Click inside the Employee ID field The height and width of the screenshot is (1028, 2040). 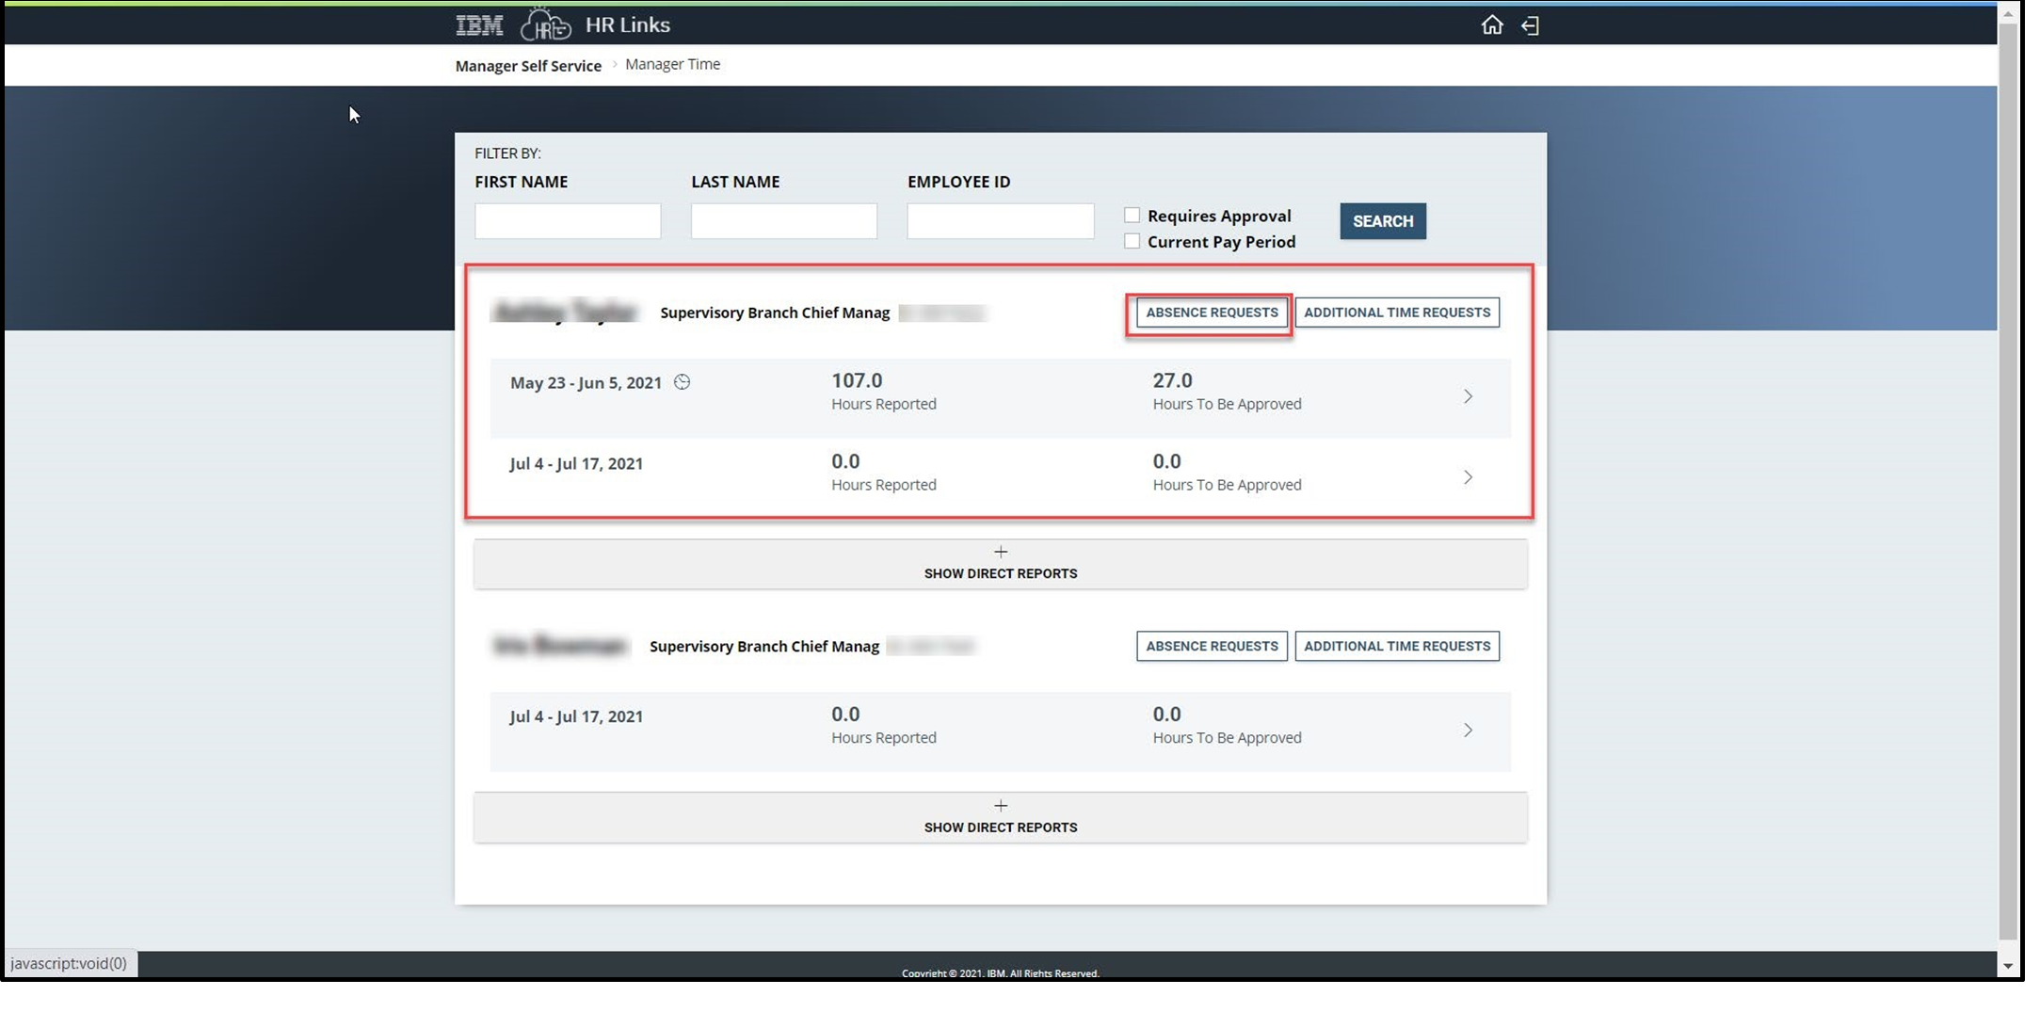(1000, 220)
